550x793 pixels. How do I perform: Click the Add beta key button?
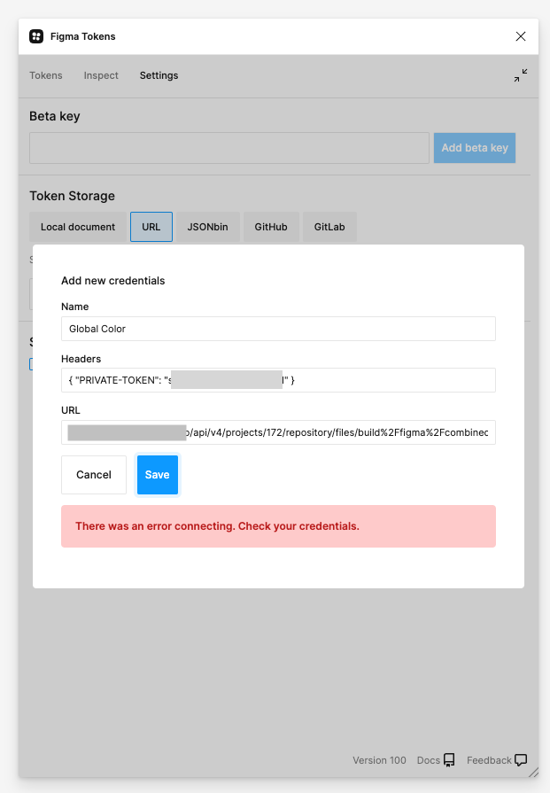click(474, 148)
